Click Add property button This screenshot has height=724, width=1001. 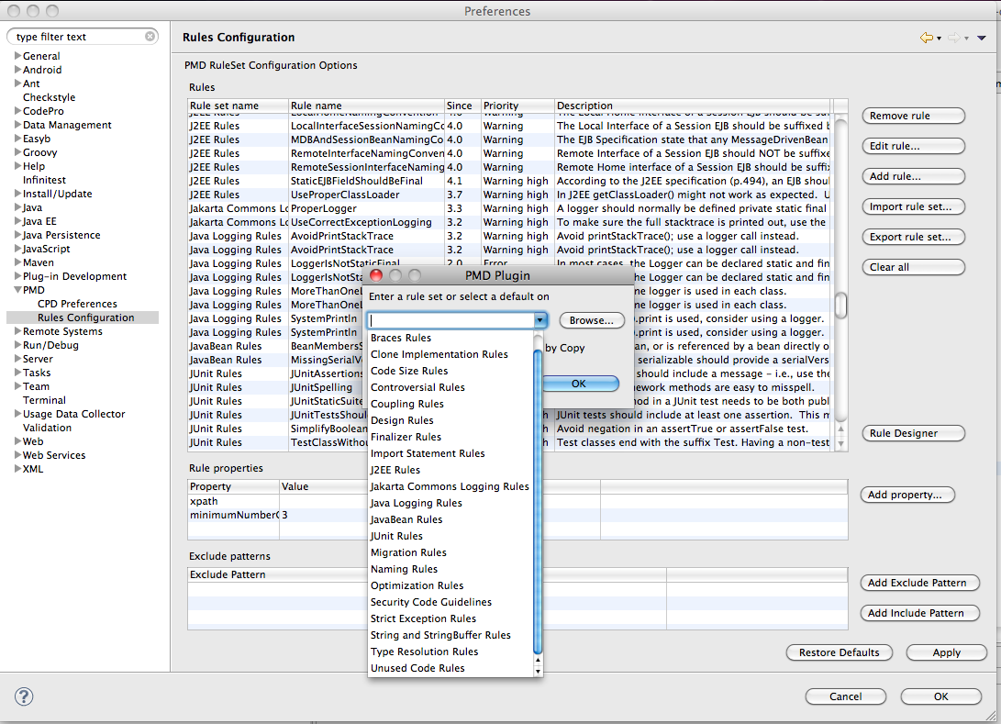(x=907, y=495)
